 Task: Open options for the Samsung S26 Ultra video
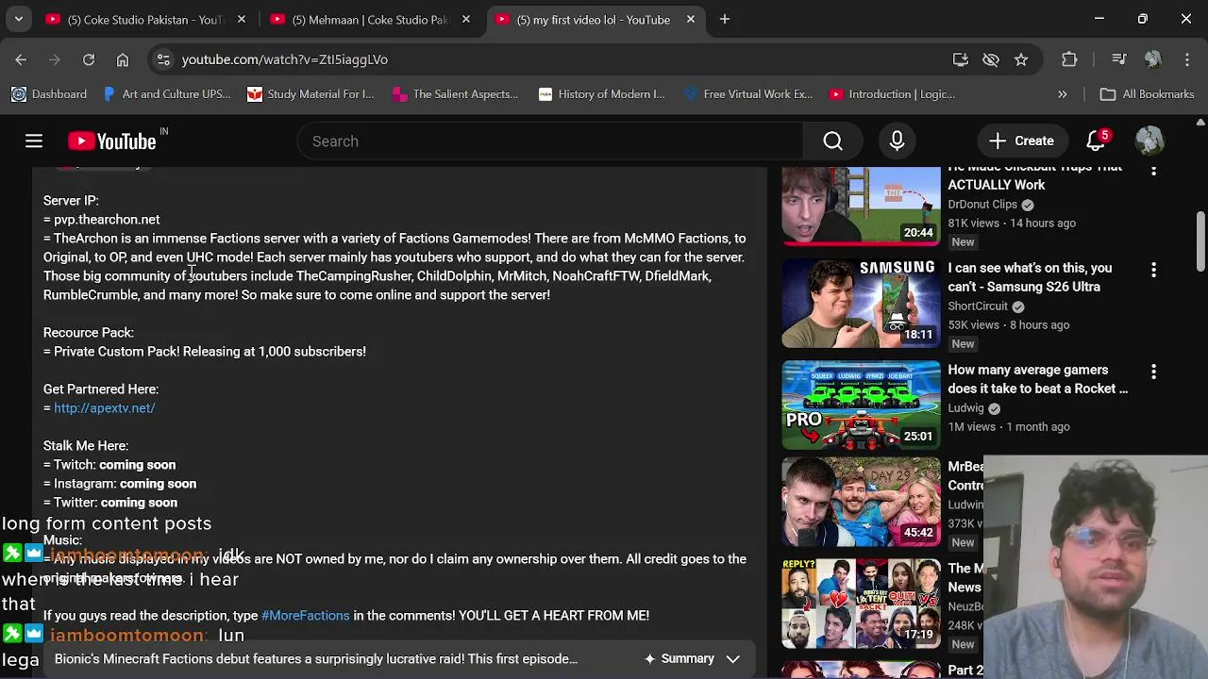pyautogui.click(x=1153, y=271)
